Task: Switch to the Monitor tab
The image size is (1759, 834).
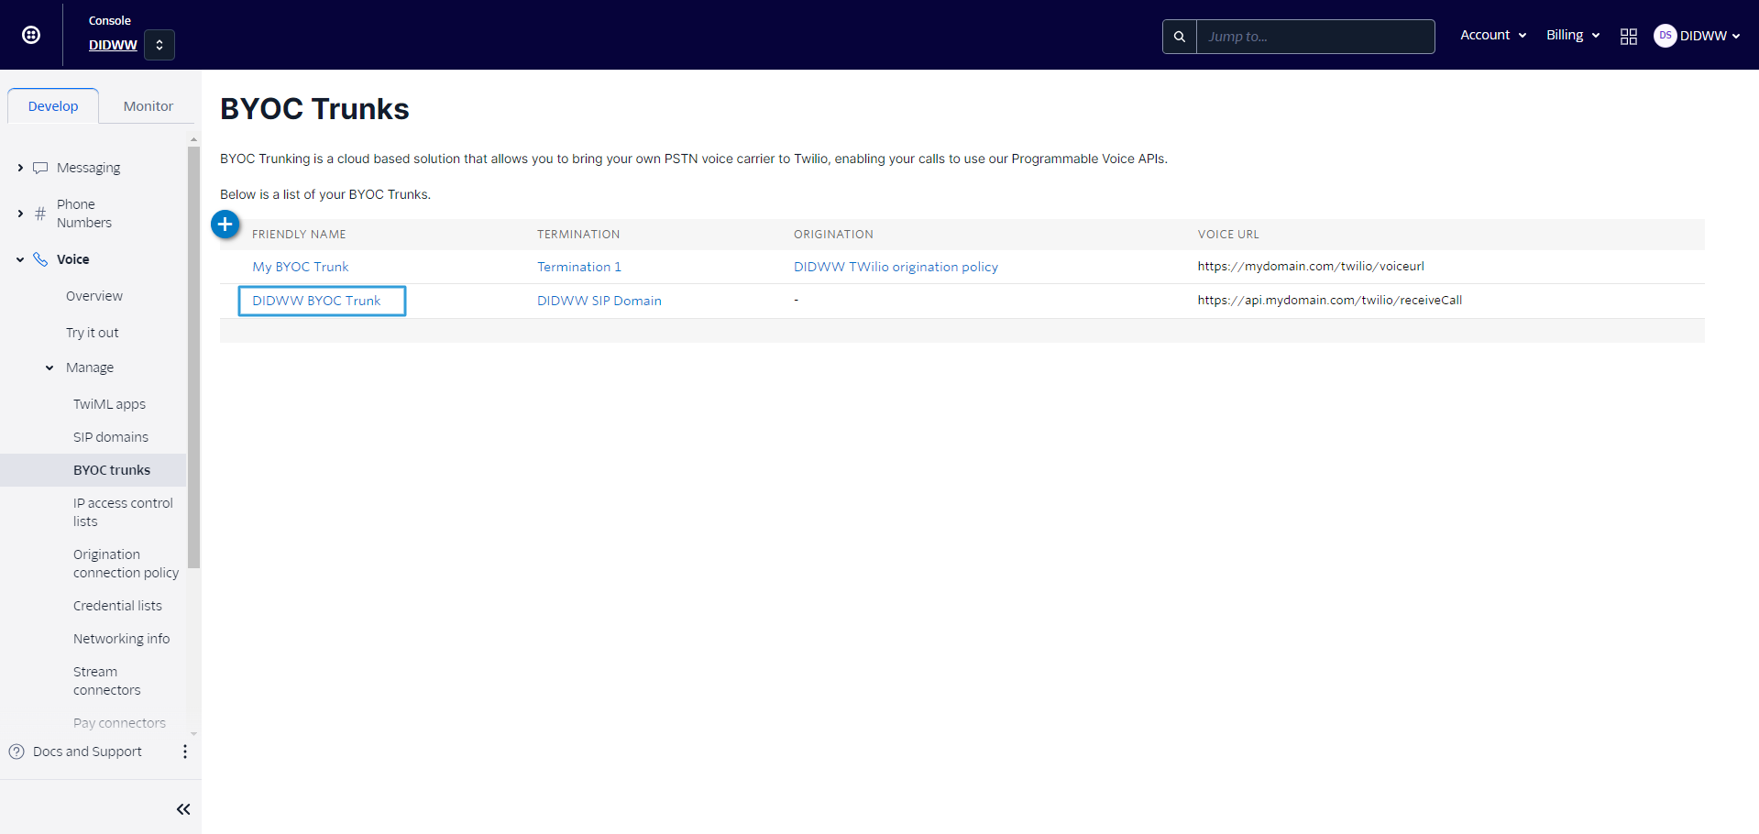Action: [x=148, y=106]
